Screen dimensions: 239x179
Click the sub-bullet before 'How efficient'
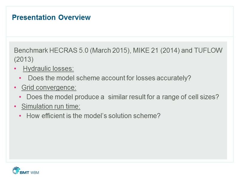(20, 116)
